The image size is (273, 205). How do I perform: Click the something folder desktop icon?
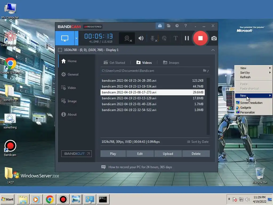[x=10, y=93]
